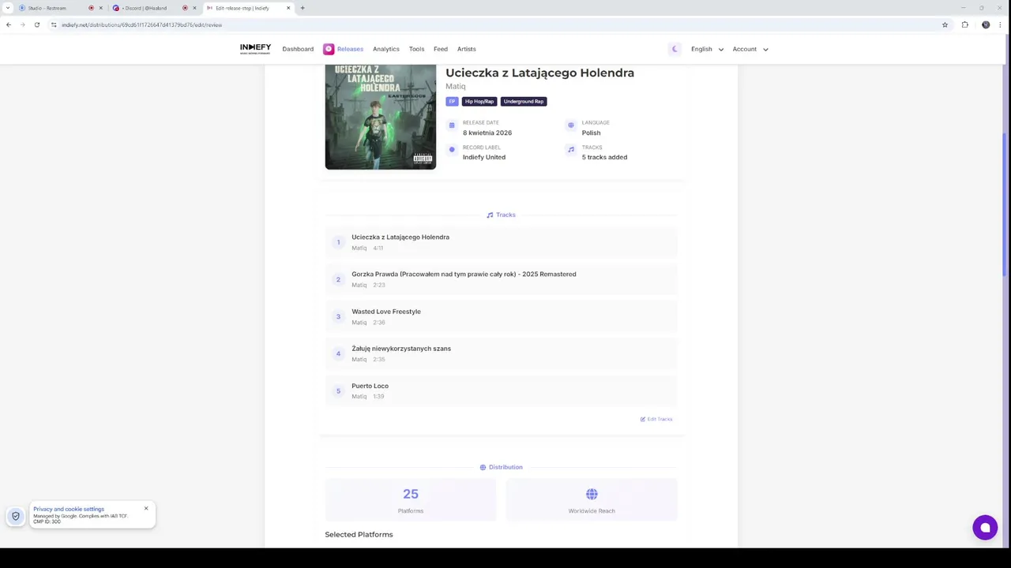Click the Underground Rap genre tag
Viewport: 1011px width, 568px height.
point(524,101)
